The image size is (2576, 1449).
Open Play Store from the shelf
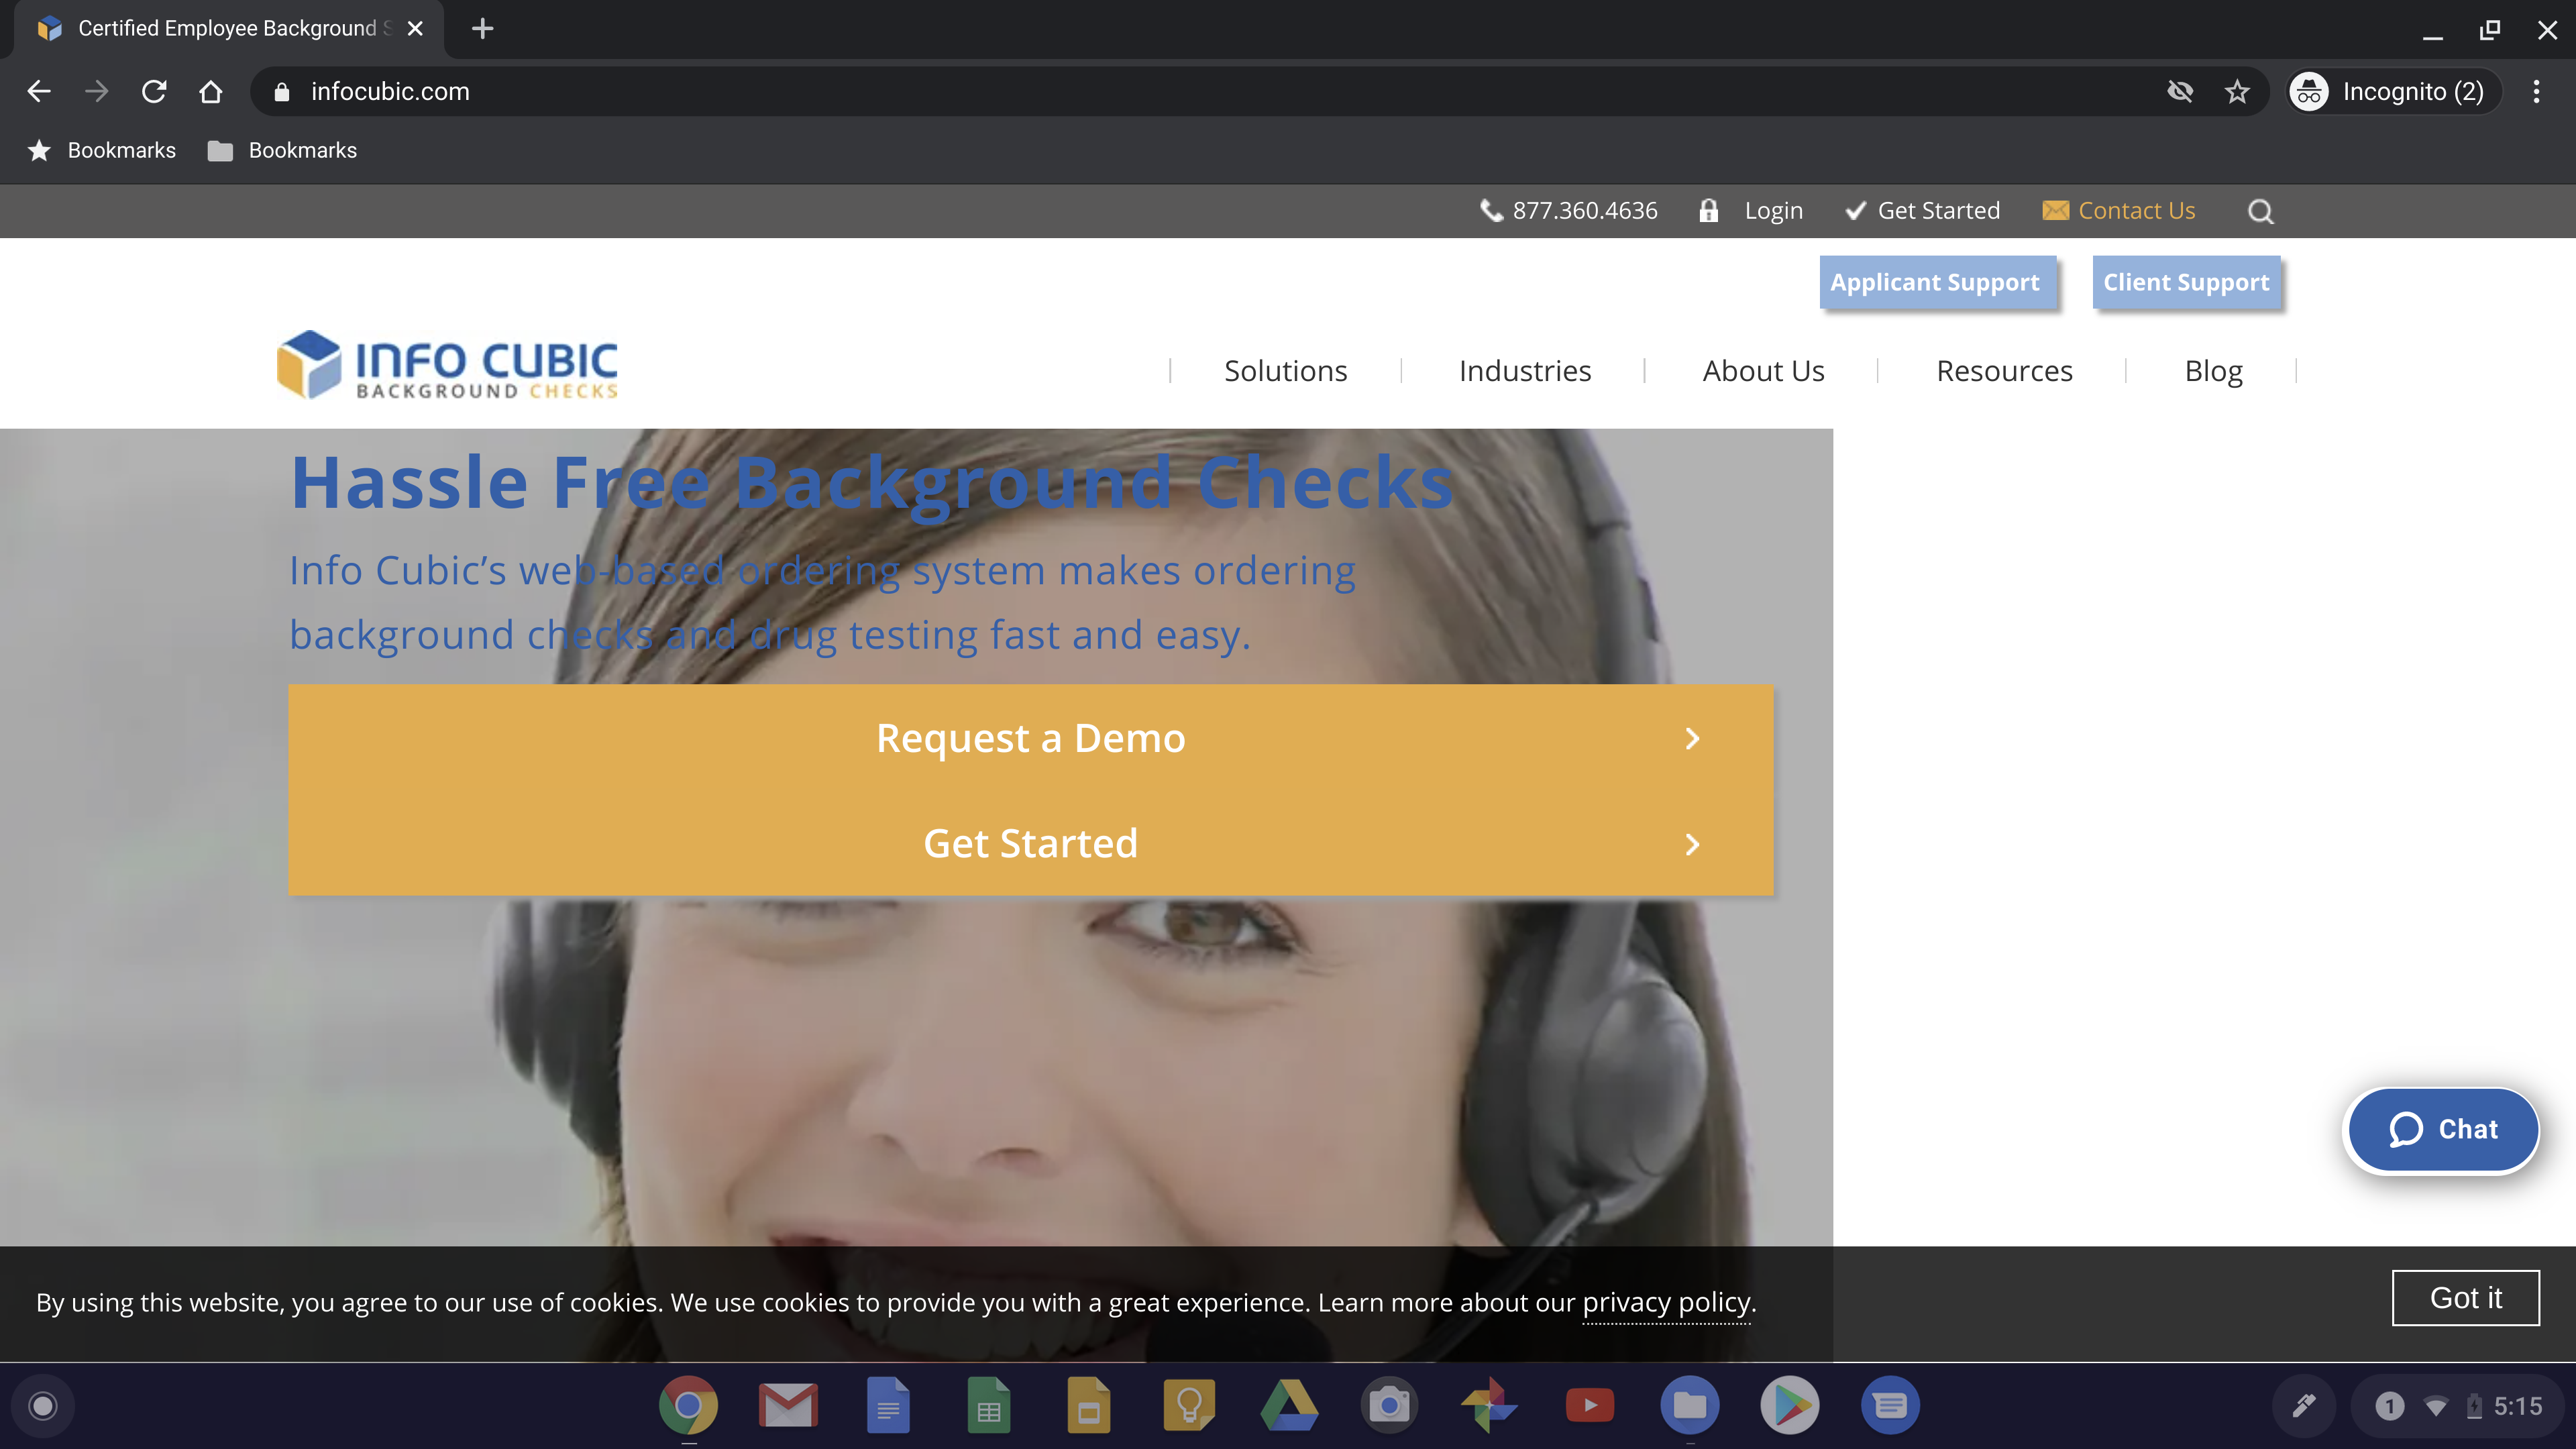pyautogui.click(x=1790, y=1406)
